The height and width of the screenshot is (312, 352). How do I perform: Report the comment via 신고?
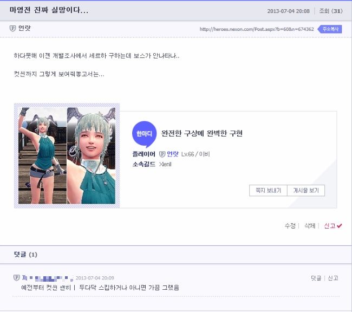coord(333,278)
